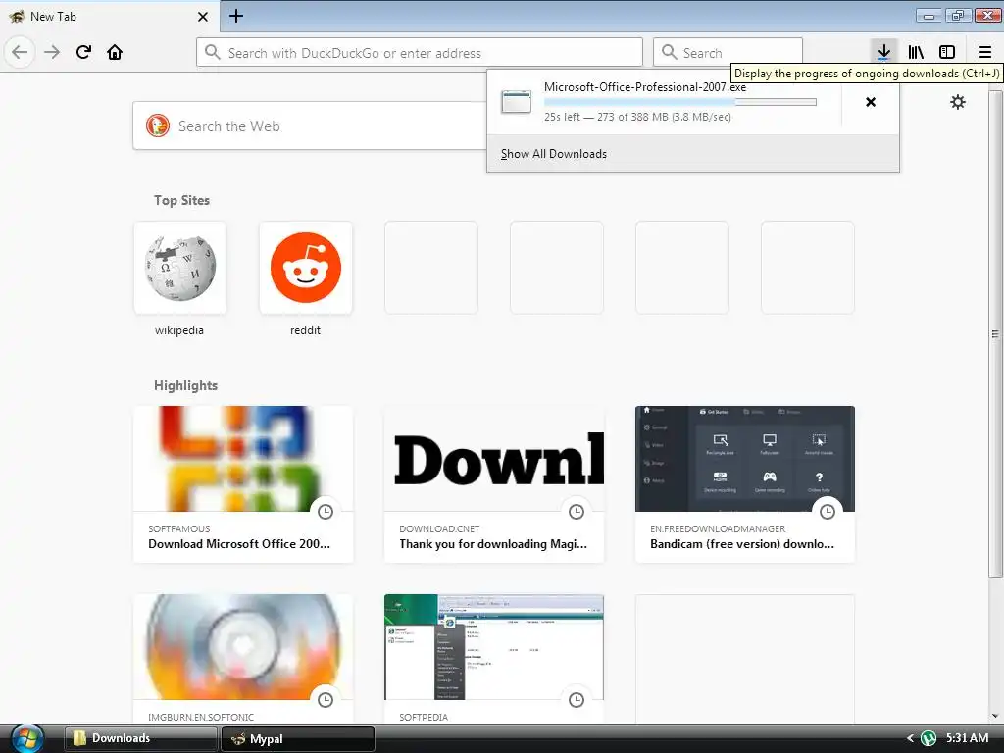The image size is (1004, 753).
Task: Click the Highlights heading
Action: (x=185, y=385)
